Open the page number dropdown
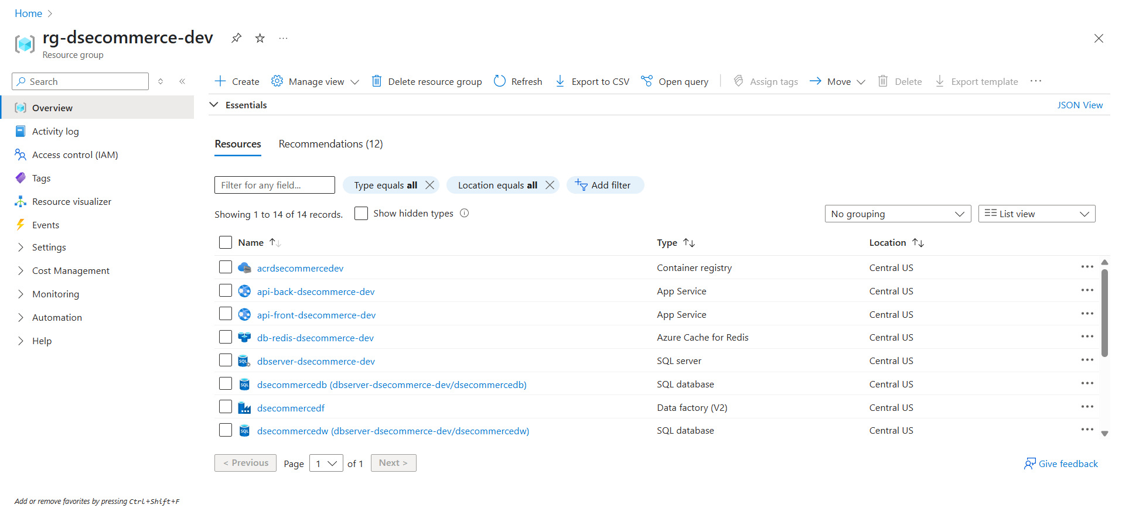Screen dimensions: 1122x508 tap(326, 463)
